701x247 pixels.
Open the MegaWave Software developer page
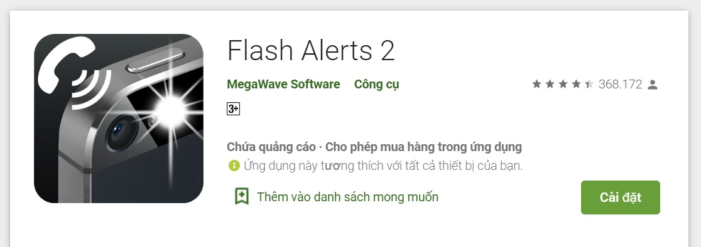[x=283, y=84]
